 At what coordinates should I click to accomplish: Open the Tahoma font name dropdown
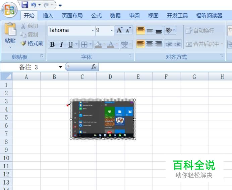[x=93, y=30]
